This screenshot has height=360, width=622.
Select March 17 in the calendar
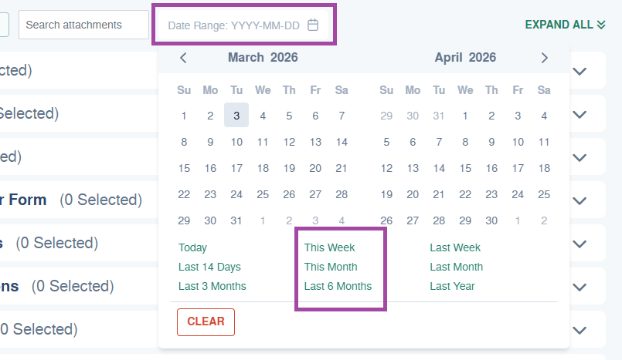[236, 168]
